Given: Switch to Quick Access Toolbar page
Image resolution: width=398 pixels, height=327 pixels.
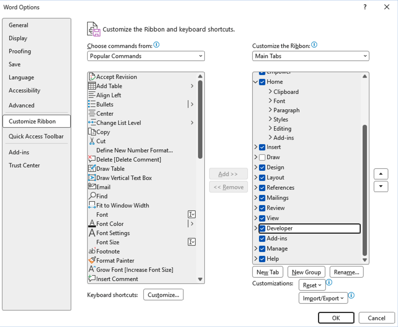Looking at the screenshot, I should click(36, 136).
